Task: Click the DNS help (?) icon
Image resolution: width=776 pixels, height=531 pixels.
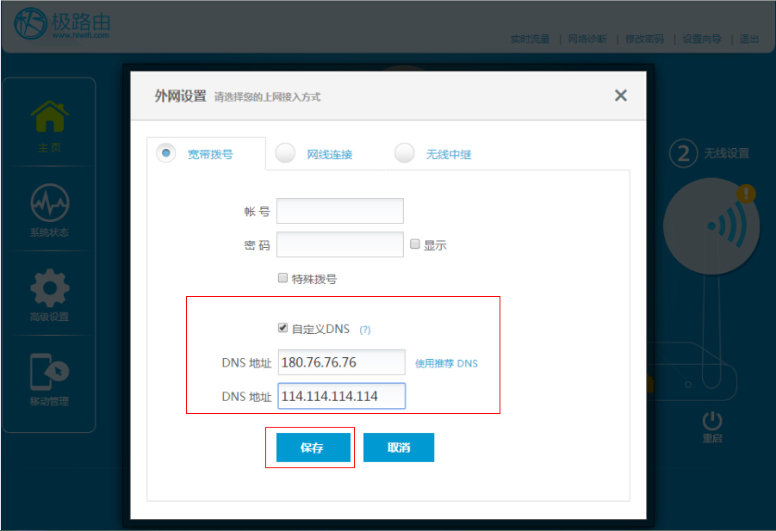Action: tap(364, 330)
